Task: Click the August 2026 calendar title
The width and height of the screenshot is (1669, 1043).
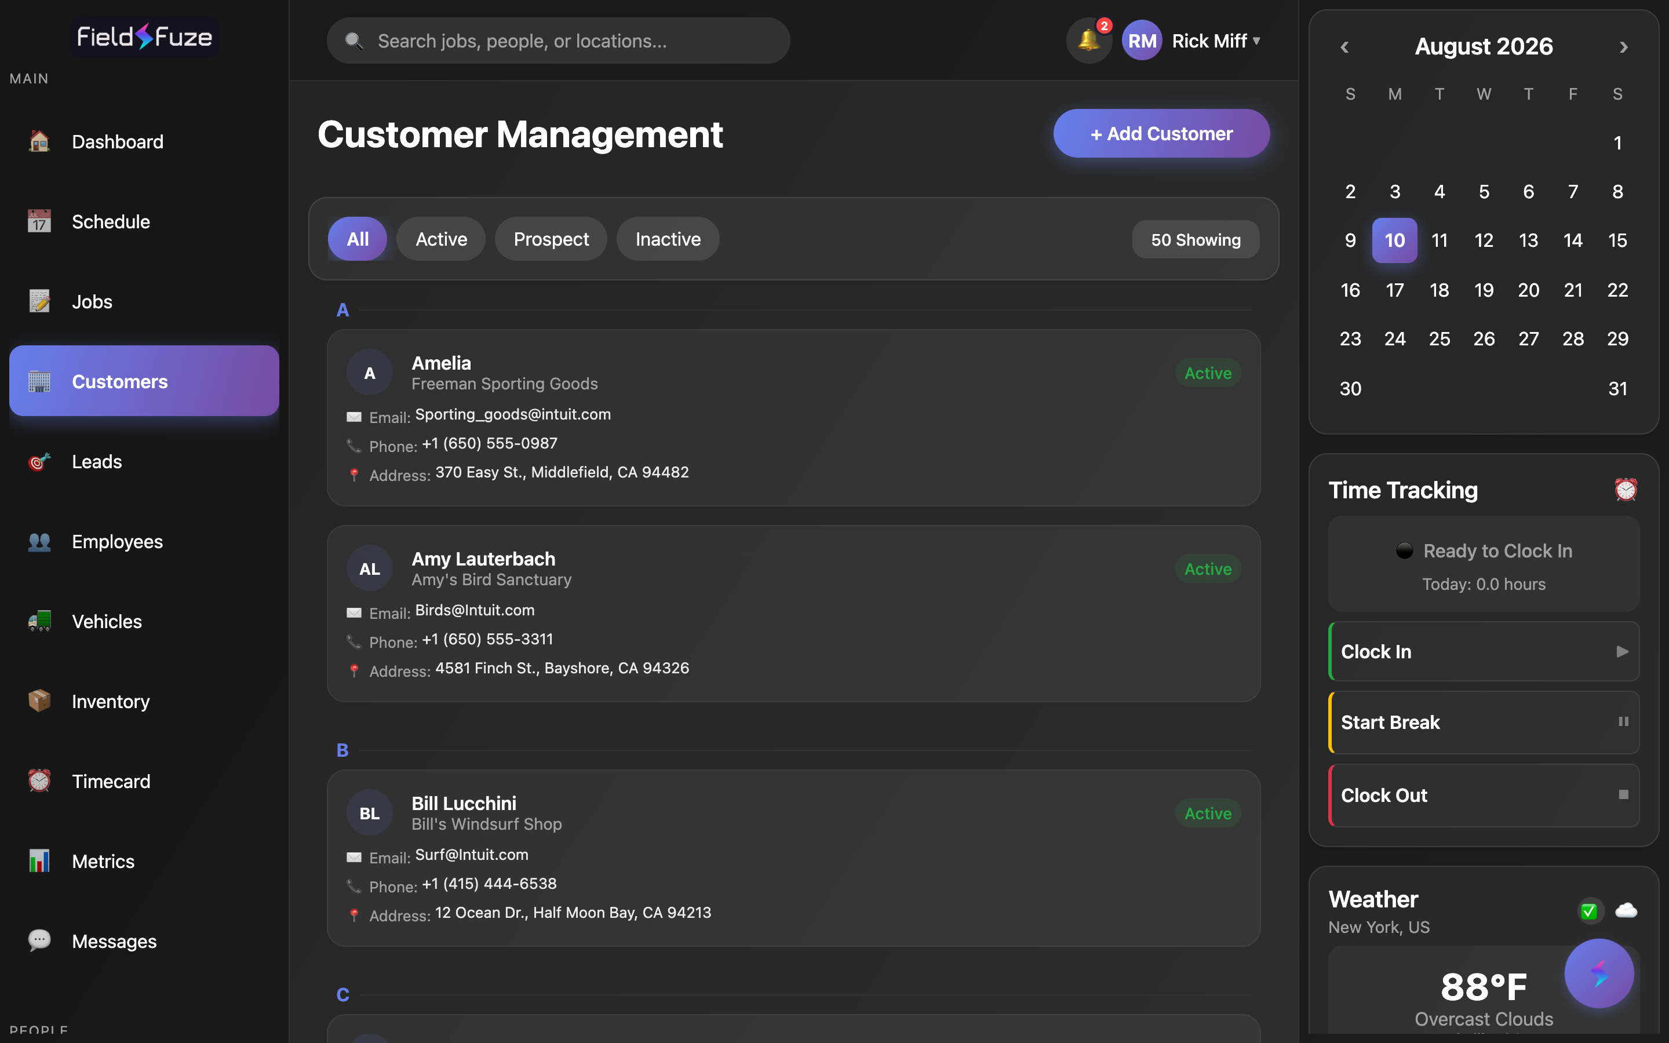Action: click(x=1484, y=46)
